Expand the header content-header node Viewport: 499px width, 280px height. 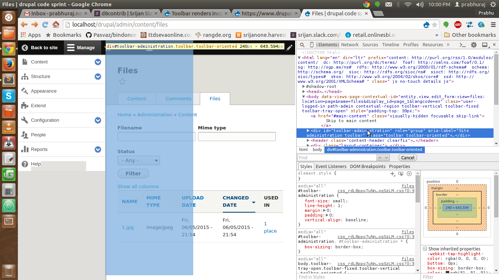pyautogui.click(x=308, y=140)
